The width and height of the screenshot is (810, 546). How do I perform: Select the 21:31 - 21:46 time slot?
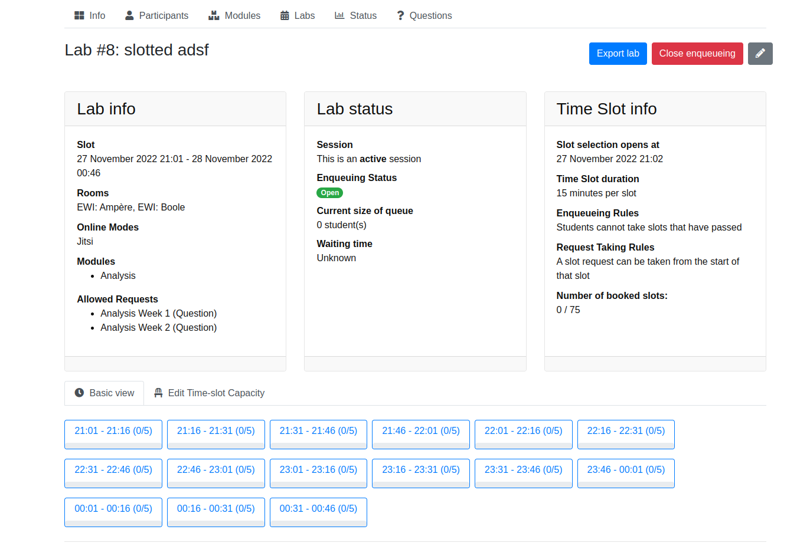318,435
